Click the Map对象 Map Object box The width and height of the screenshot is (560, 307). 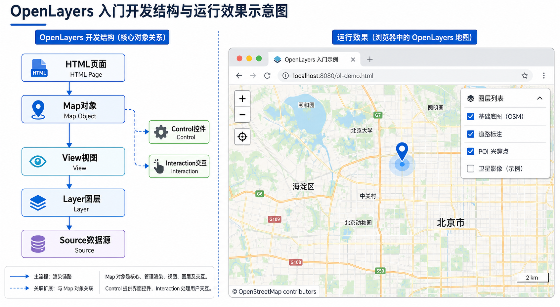coord(73,109)
